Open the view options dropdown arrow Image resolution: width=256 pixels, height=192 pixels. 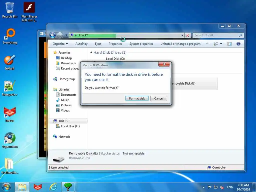pos(221,44)
